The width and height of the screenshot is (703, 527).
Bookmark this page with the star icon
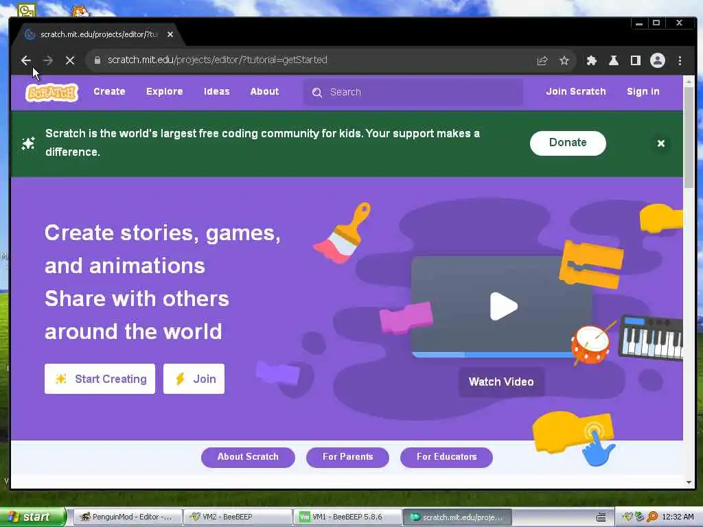tap(564, 60)
